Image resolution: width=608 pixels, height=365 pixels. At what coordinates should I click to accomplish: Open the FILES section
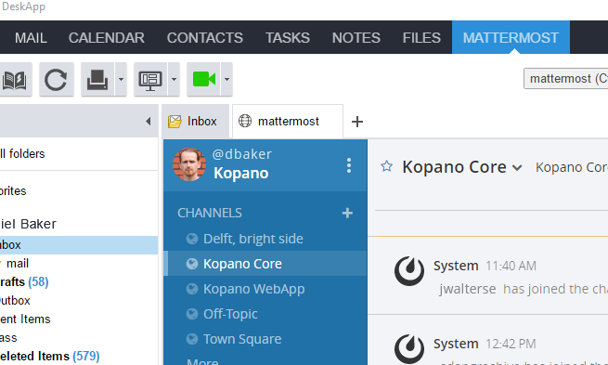421,38
